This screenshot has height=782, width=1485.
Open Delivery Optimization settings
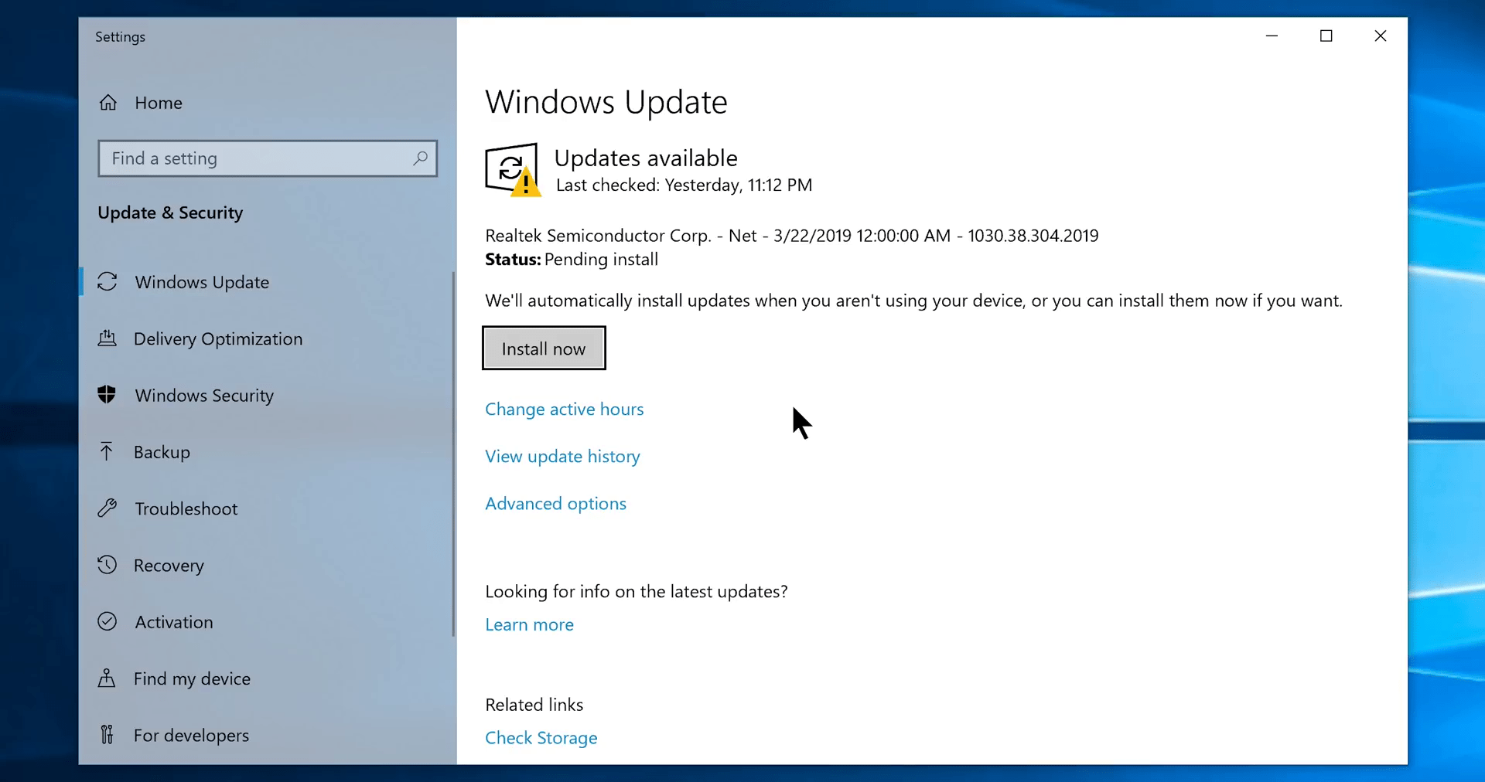tap(267, 338)
